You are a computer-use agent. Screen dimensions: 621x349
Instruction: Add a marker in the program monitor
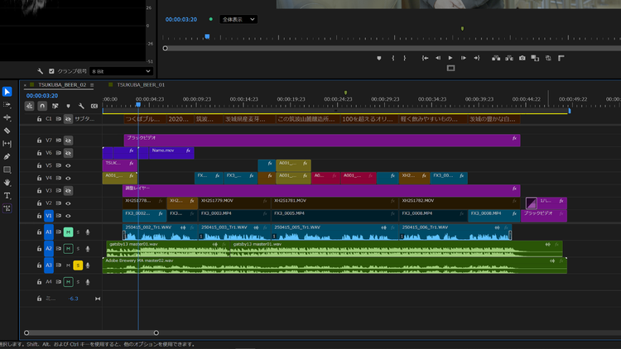pos(379,58)
